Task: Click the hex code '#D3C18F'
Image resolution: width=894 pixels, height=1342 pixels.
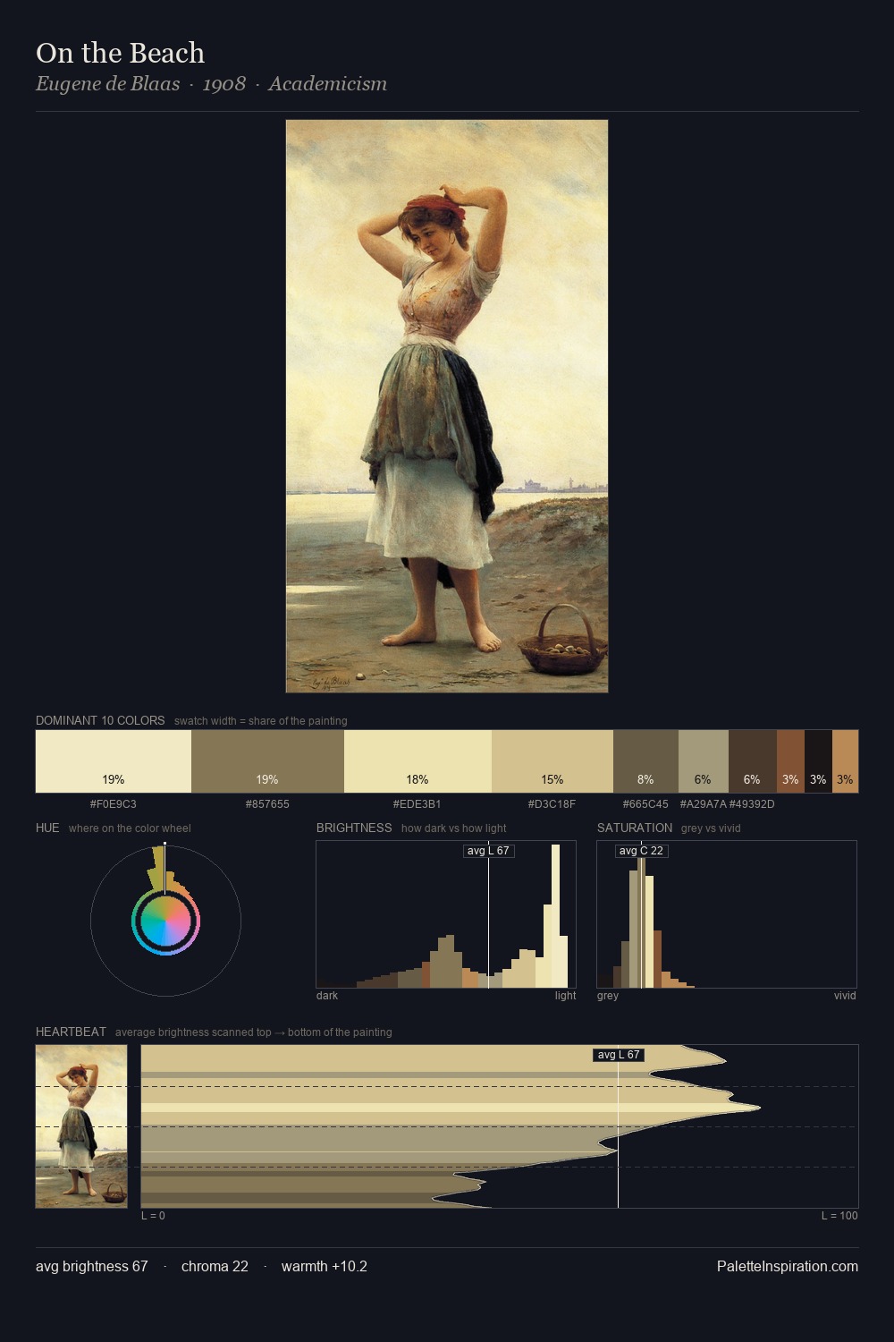Action: coord(552,804)
